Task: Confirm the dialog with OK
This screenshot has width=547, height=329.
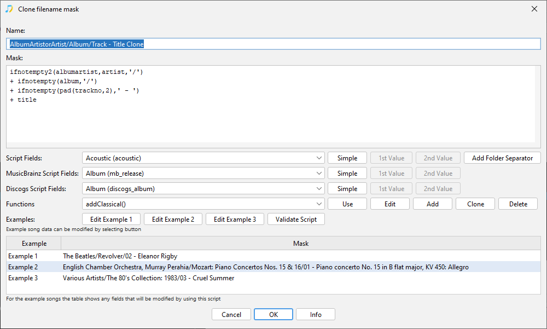Action: coord(273,315)
